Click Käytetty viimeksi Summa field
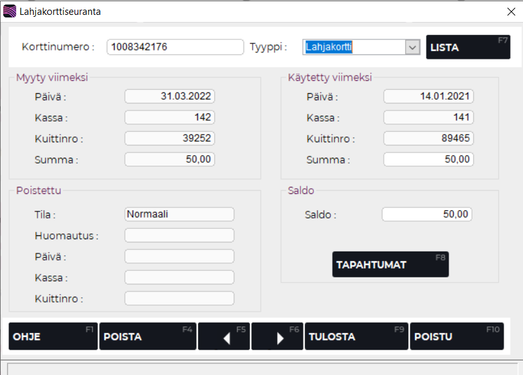The height and width of the screenshot is (375, 523). point(428,160)
